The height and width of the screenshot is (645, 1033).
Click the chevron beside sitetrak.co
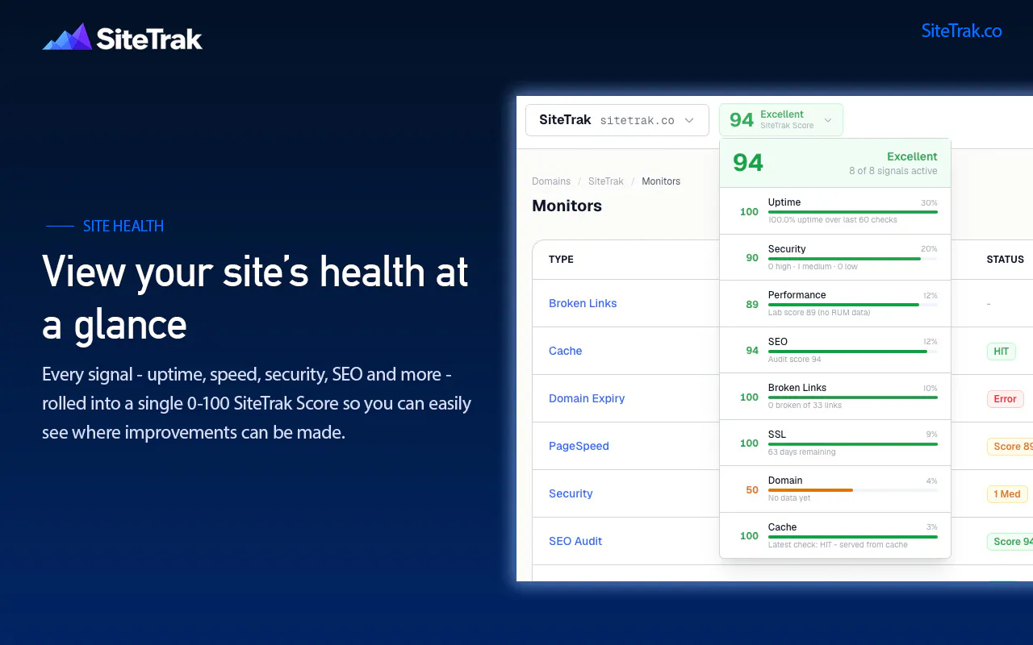point(689,120)
